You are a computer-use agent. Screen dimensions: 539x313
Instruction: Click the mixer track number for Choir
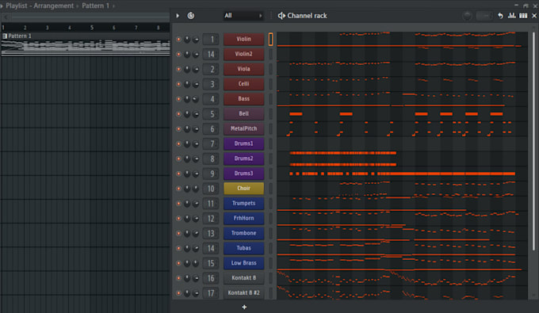[x=211, y=189]
